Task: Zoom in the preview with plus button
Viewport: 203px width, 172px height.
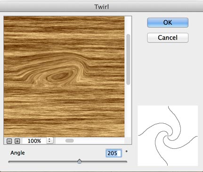Action: (x=17, y=141)
